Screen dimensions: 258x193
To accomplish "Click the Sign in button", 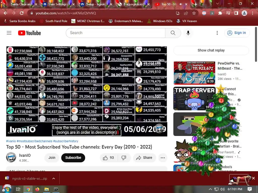I will [x=237, y=33].
